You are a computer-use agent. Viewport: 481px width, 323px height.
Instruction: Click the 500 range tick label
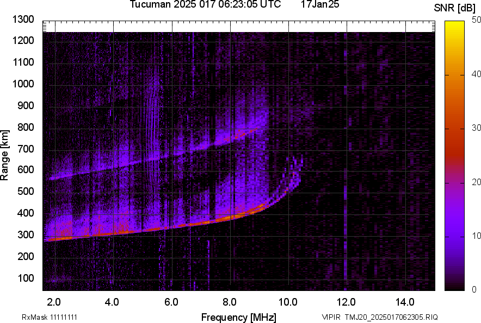click(26, 192)
